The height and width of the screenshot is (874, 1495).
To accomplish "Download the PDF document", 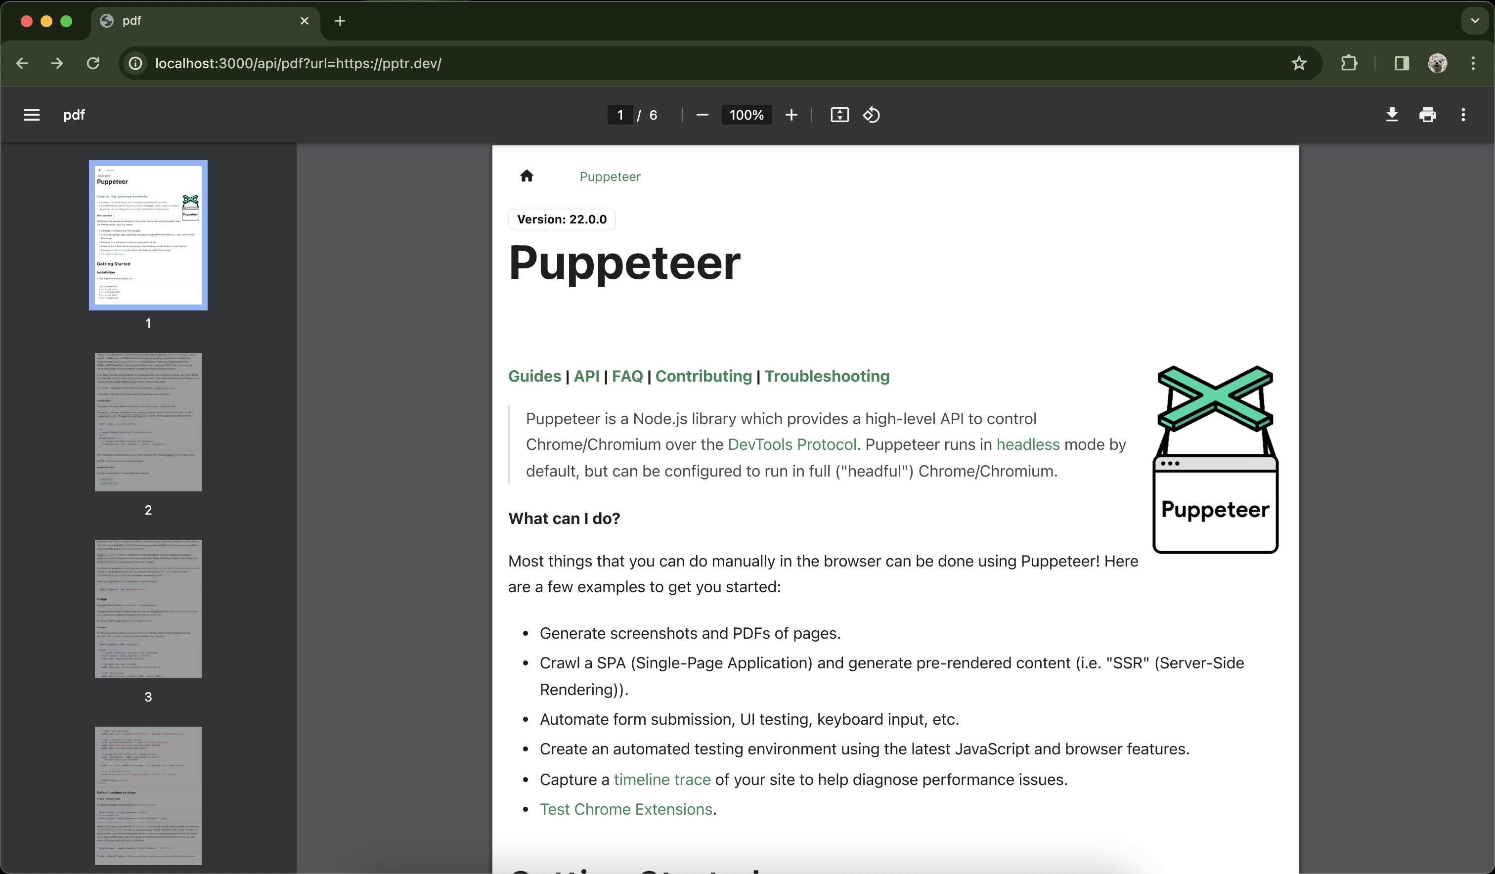I will [x=1392, y=115].
